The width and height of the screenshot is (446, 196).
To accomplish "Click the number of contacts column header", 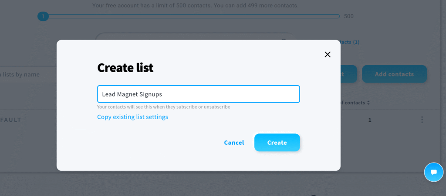I will point(353,103).
